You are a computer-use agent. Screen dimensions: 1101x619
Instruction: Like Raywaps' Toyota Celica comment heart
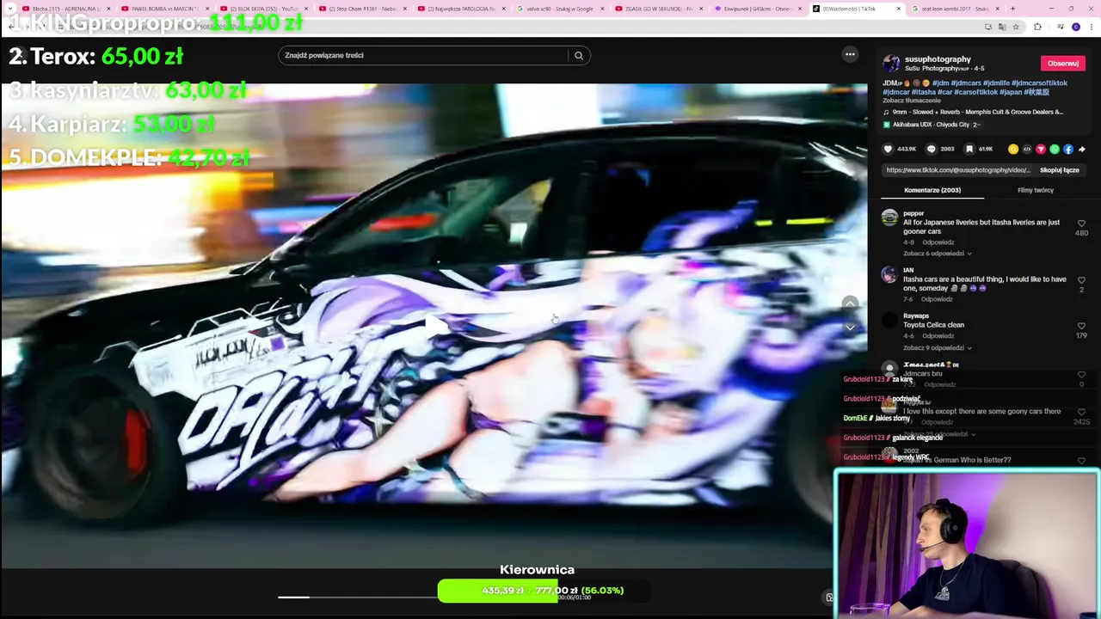[x=1081, y=327]
